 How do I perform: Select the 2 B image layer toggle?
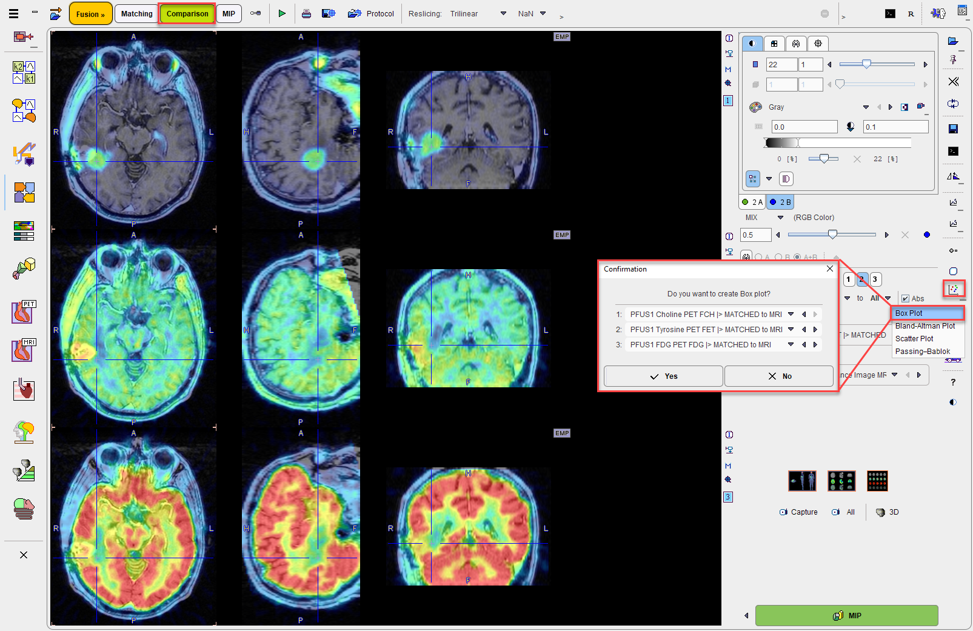(x=780, y=202)
